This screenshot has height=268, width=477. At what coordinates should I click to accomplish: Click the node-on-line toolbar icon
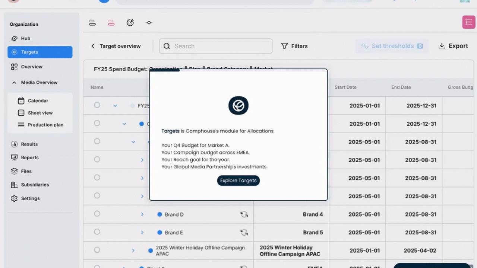click(149, 23)
